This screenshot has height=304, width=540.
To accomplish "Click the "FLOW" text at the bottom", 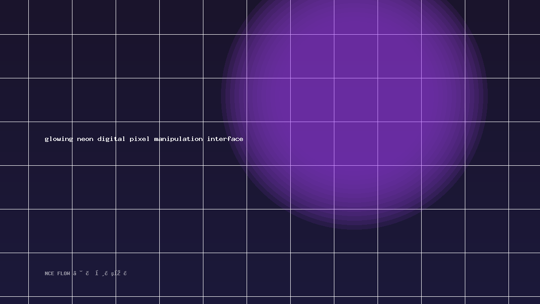I will point(63,273).
